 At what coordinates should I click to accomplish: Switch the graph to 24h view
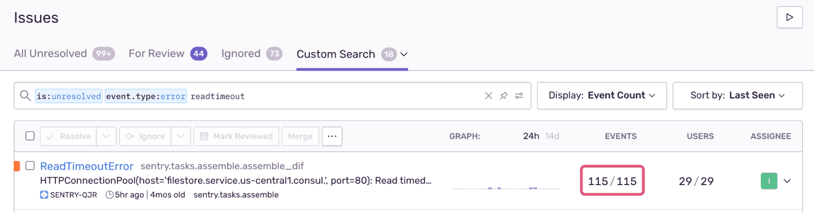(x=531, y=136)
